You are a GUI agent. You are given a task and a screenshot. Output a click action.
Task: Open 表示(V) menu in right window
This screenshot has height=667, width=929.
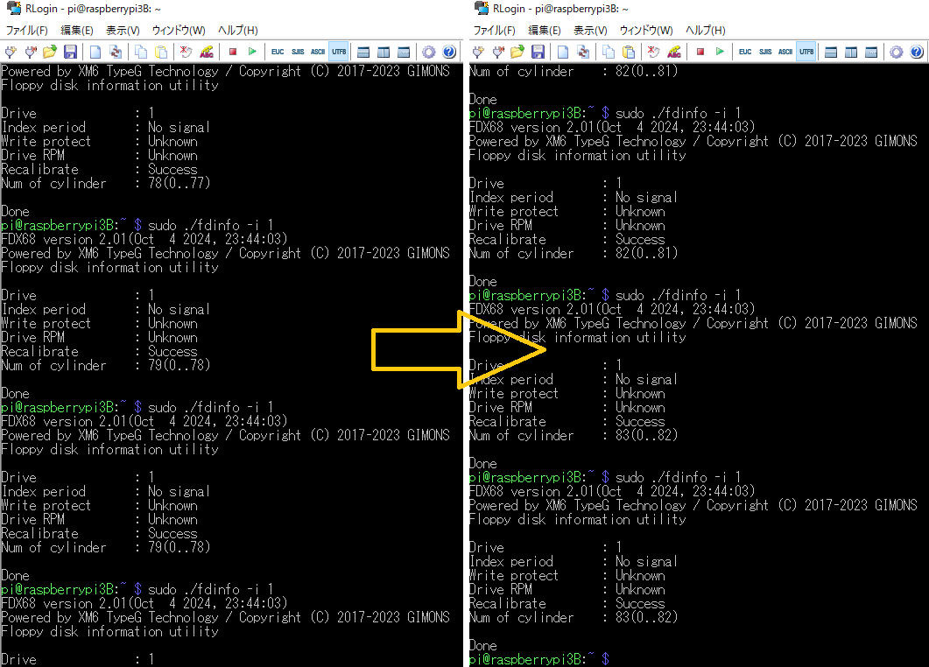590,31
